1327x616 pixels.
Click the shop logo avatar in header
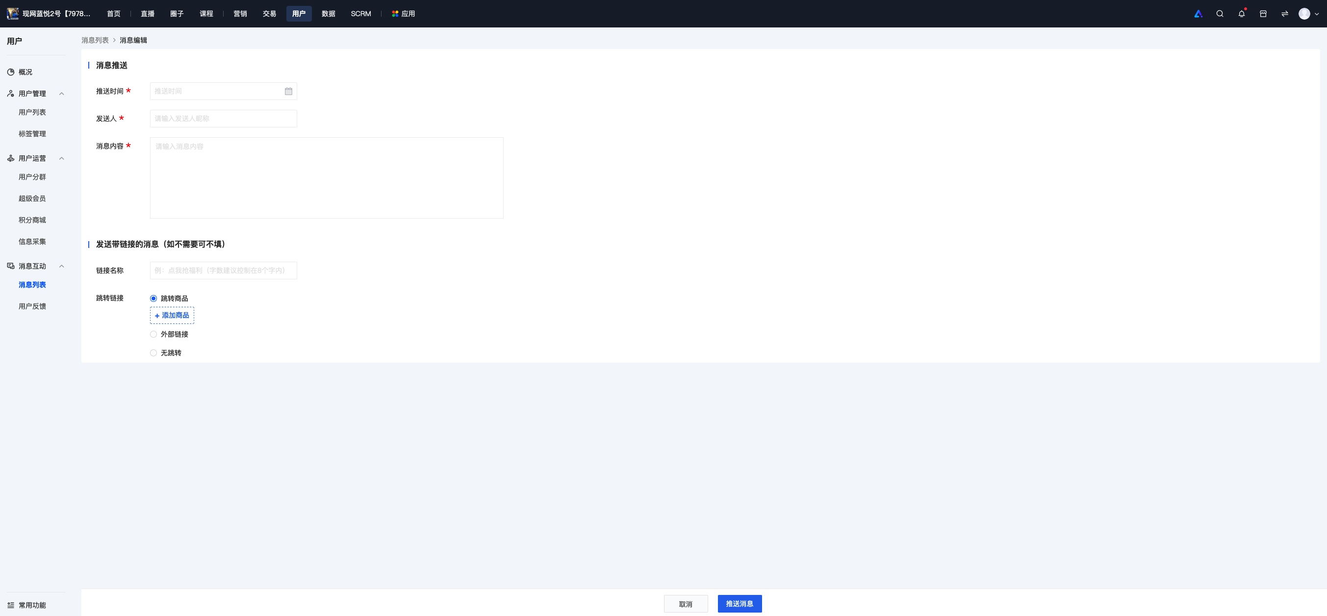pyautogui.click(x=12, y=14)
